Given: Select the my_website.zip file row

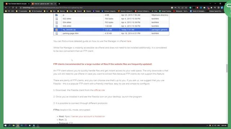Looking at the screenshot, I should coord(111,30).
